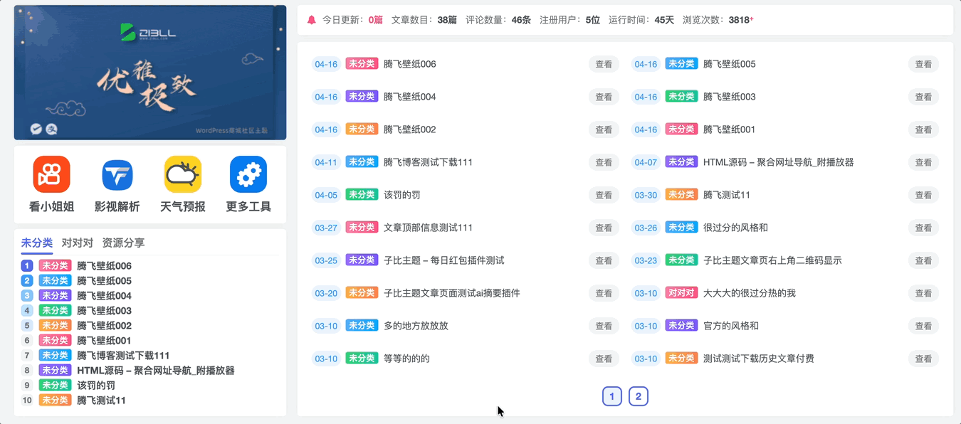This screenshot has width=961, height=424.
Task: Click 查看 for 腾飞博客测试下载111
Action: [604, 162]
